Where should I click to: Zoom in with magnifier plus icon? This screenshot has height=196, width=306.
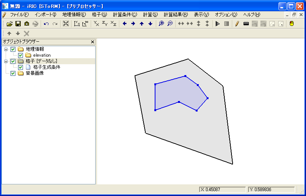(x=161, y=24)
